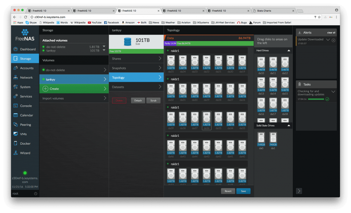Launch the Wizard from the sidebar
Viewport: 351px width, 213px height.
[25, 153]
